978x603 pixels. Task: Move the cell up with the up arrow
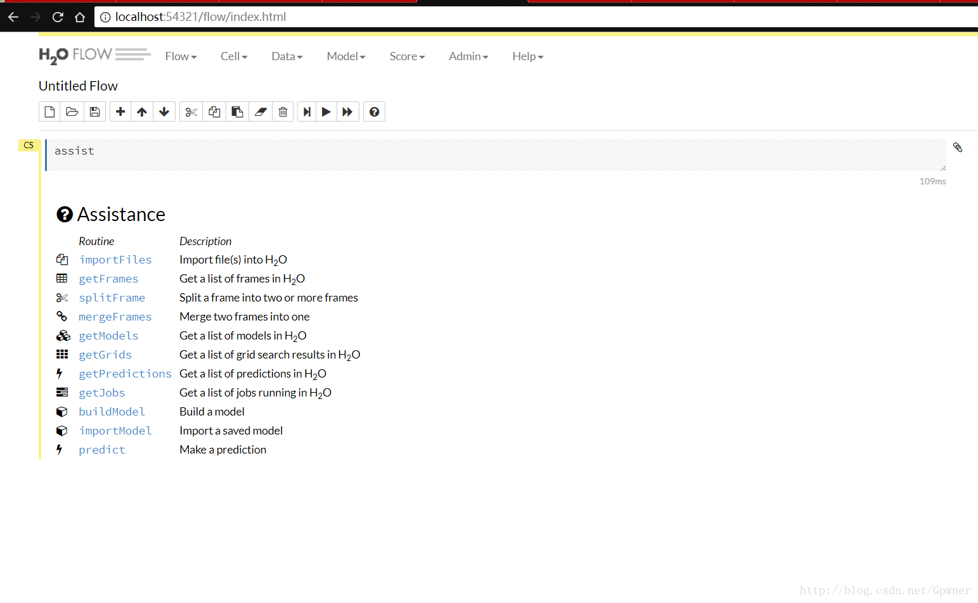click(142, 112)
